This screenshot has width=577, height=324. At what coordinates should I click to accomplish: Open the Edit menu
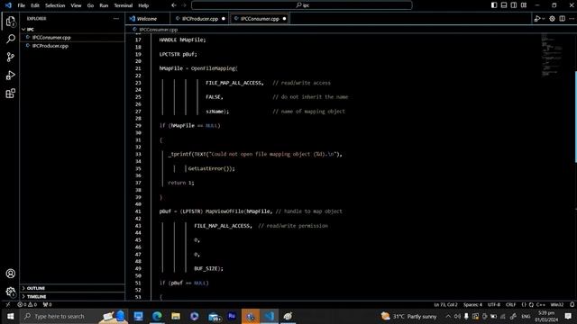point(35,5)
